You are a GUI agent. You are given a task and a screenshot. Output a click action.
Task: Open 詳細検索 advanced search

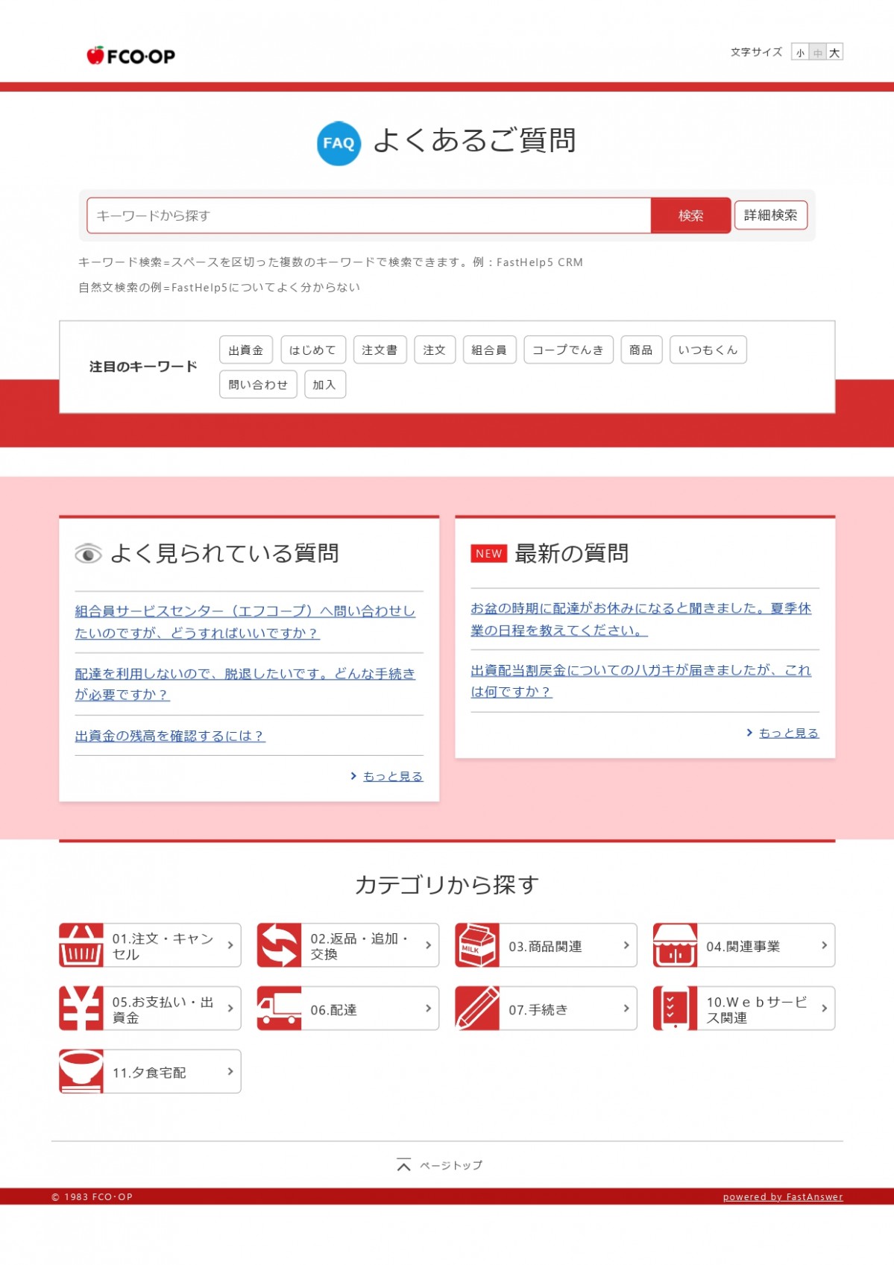(x=771, y=215)
